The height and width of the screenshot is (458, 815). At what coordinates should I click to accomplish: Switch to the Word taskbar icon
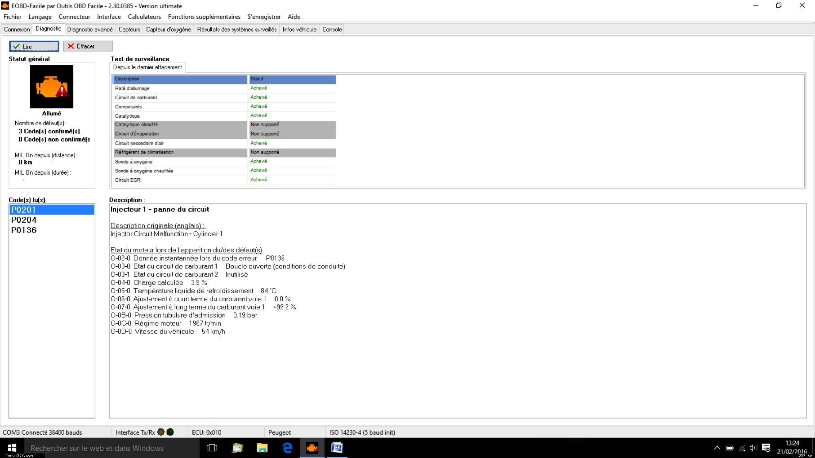[337, 448]
